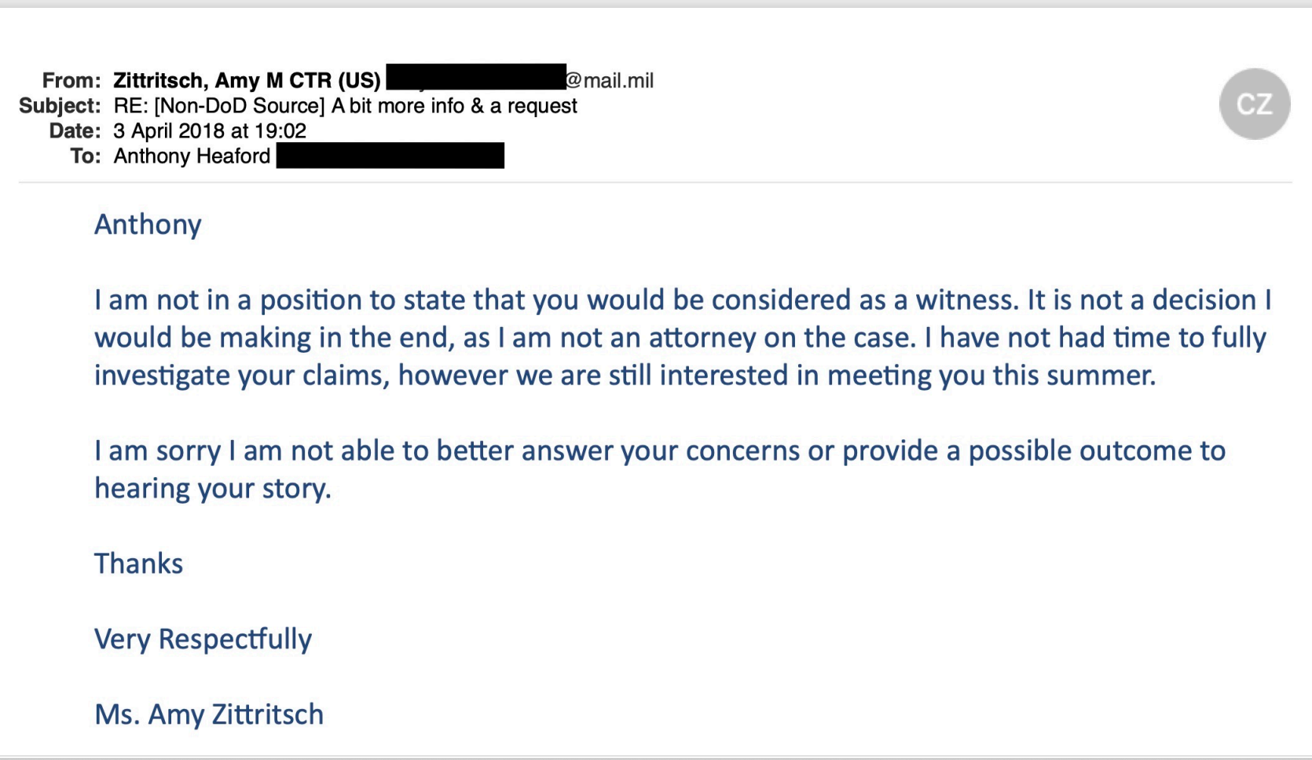Click the From: header label

pos(71,80)
